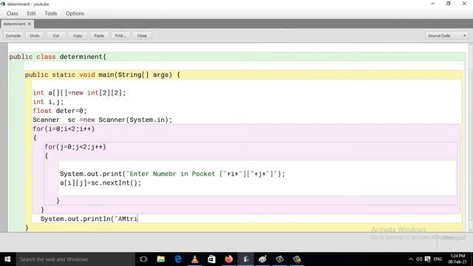Open the Edit menu
The height and width of the screenshot is (266, 473).
(31, 13)
